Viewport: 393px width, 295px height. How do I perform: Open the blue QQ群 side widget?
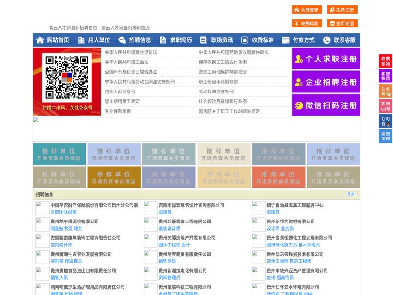[x=385, y=121]
